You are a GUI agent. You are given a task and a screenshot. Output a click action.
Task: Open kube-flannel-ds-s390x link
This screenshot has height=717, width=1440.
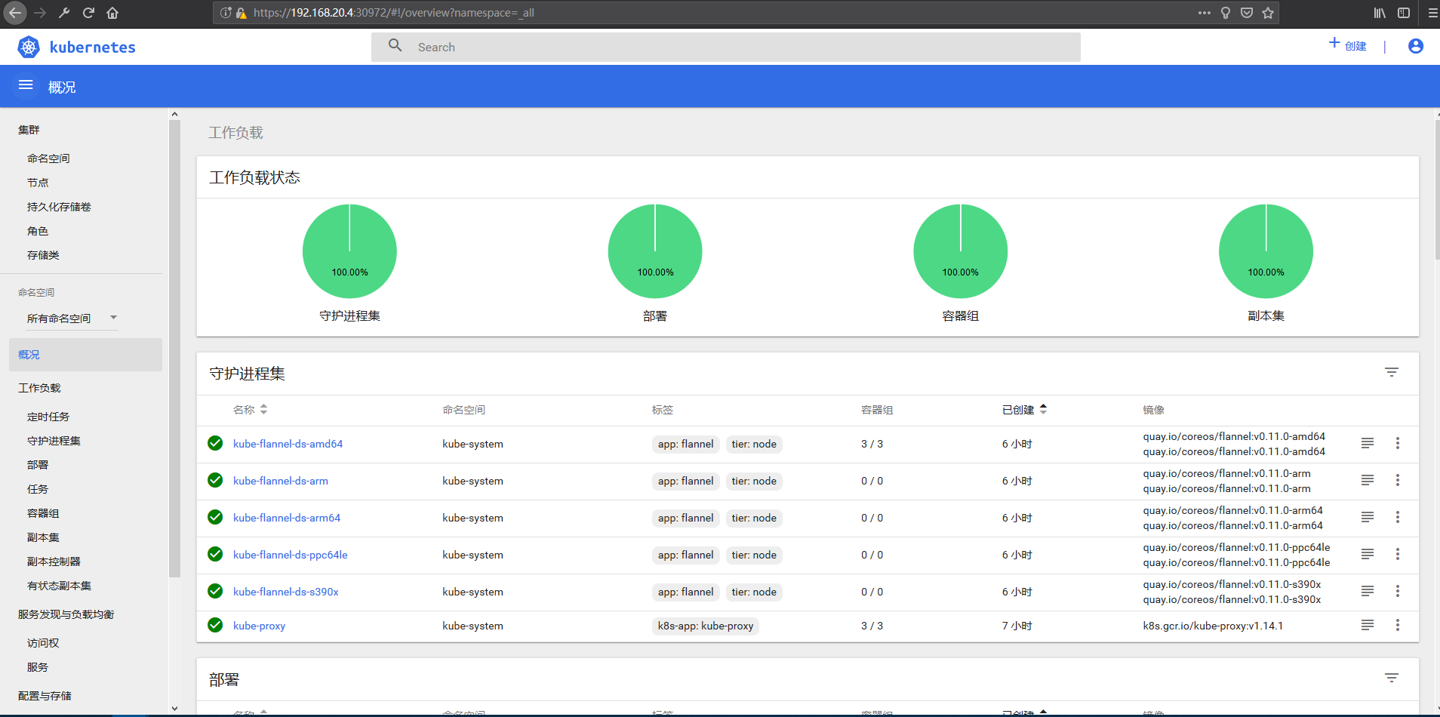point(285,592)
